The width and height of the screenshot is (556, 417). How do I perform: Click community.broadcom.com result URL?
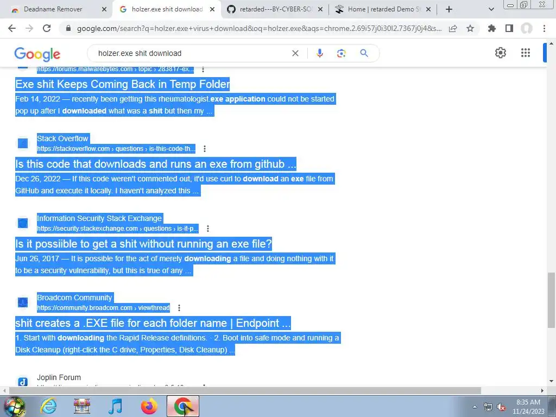103,308
